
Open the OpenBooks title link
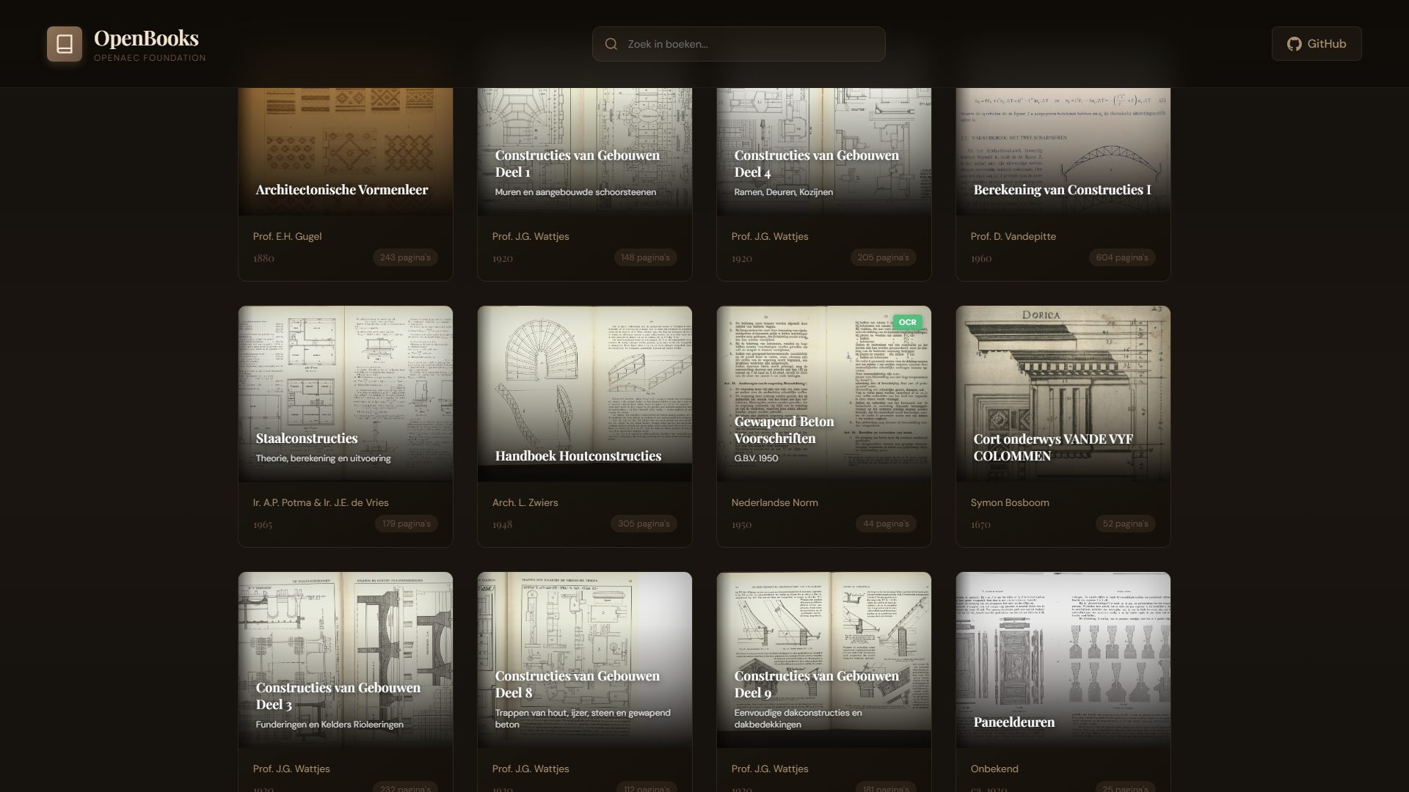click(x=146, y=38)
